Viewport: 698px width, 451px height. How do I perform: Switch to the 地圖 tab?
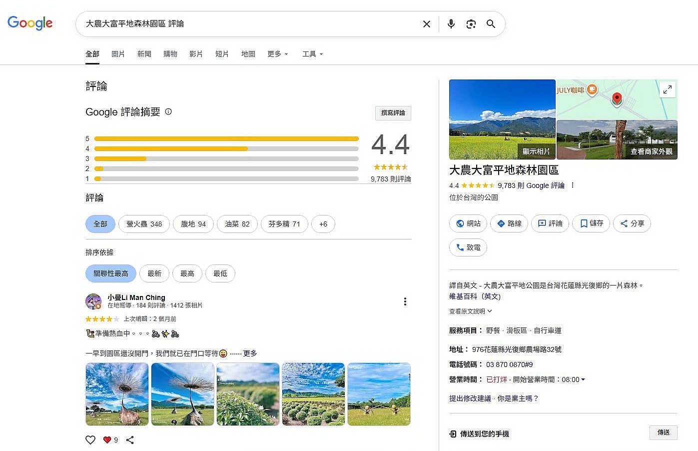[248, 54]
